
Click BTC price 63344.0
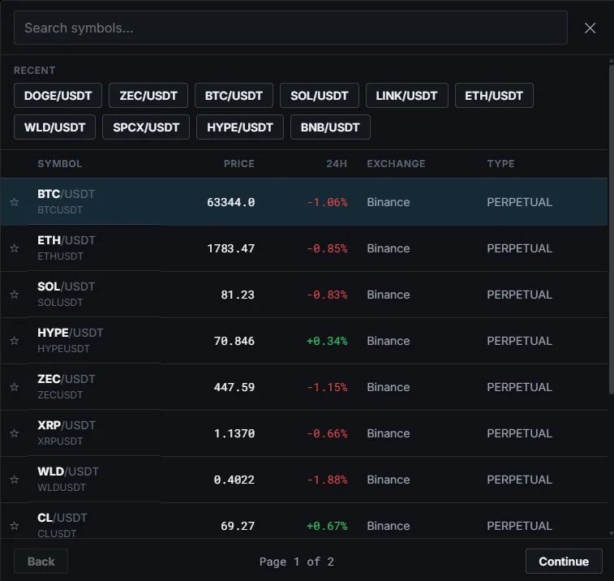[231, 202]
